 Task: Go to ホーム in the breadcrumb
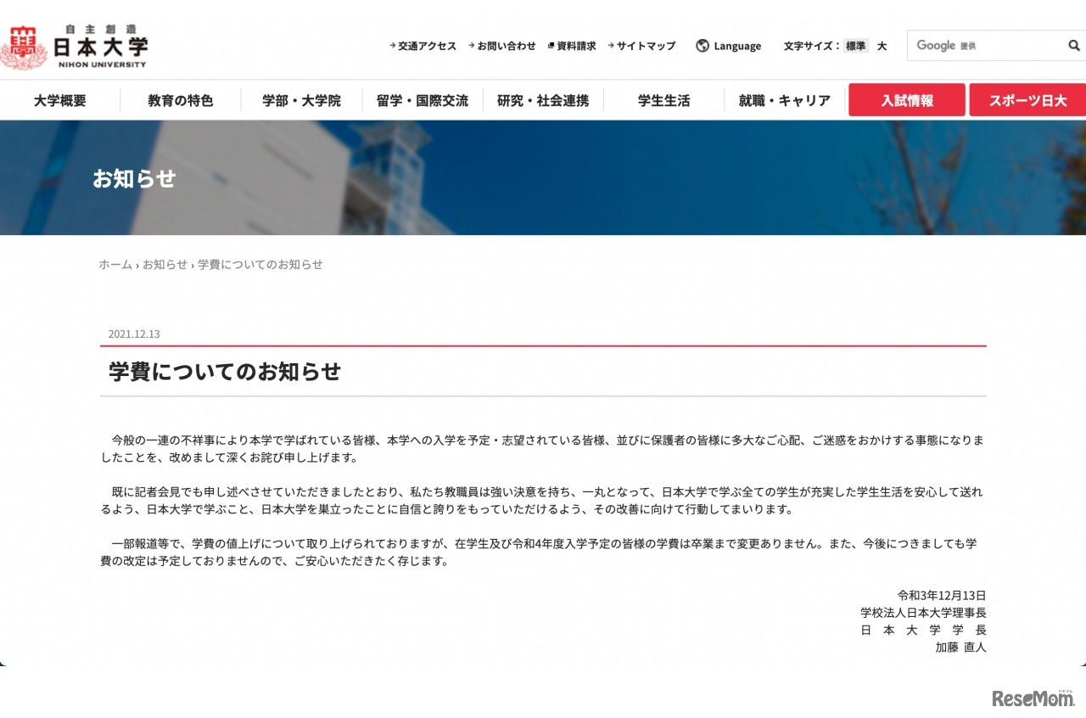click(115, 265)
